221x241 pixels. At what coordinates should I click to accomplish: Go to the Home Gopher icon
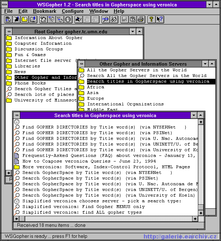point(43,20)
